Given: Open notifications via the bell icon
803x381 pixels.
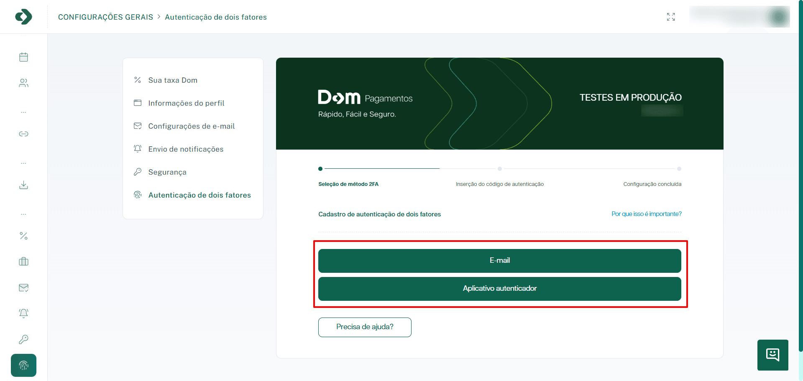Looking at the screenshot, I should (x=23, y=313).
